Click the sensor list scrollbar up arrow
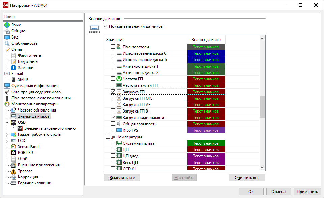324x198 pixels. pyautogui.click(x=262, y=39)
